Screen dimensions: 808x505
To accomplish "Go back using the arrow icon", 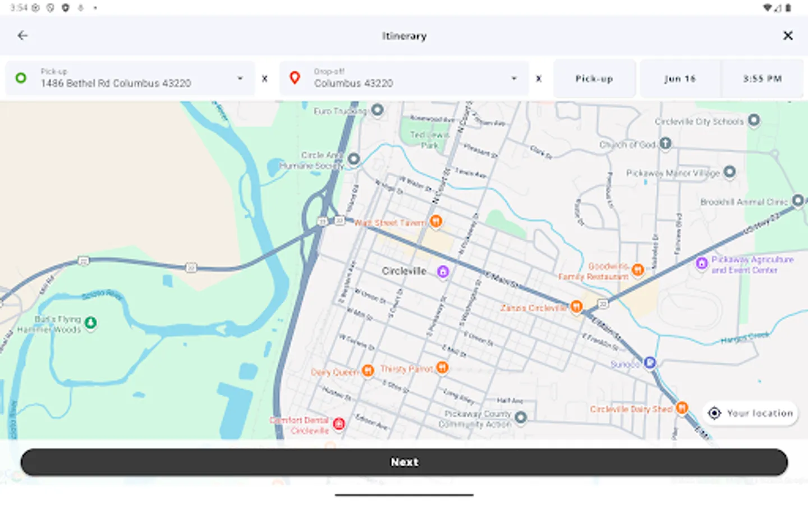I will 22,35.
